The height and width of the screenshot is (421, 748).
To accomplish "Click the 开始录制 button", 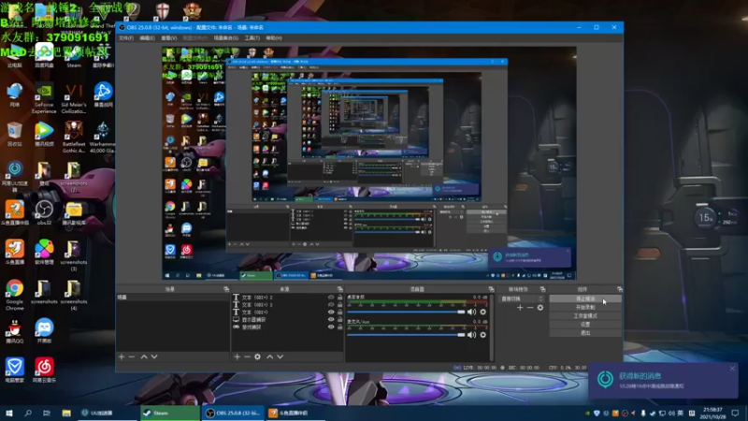I will point(585,308).
